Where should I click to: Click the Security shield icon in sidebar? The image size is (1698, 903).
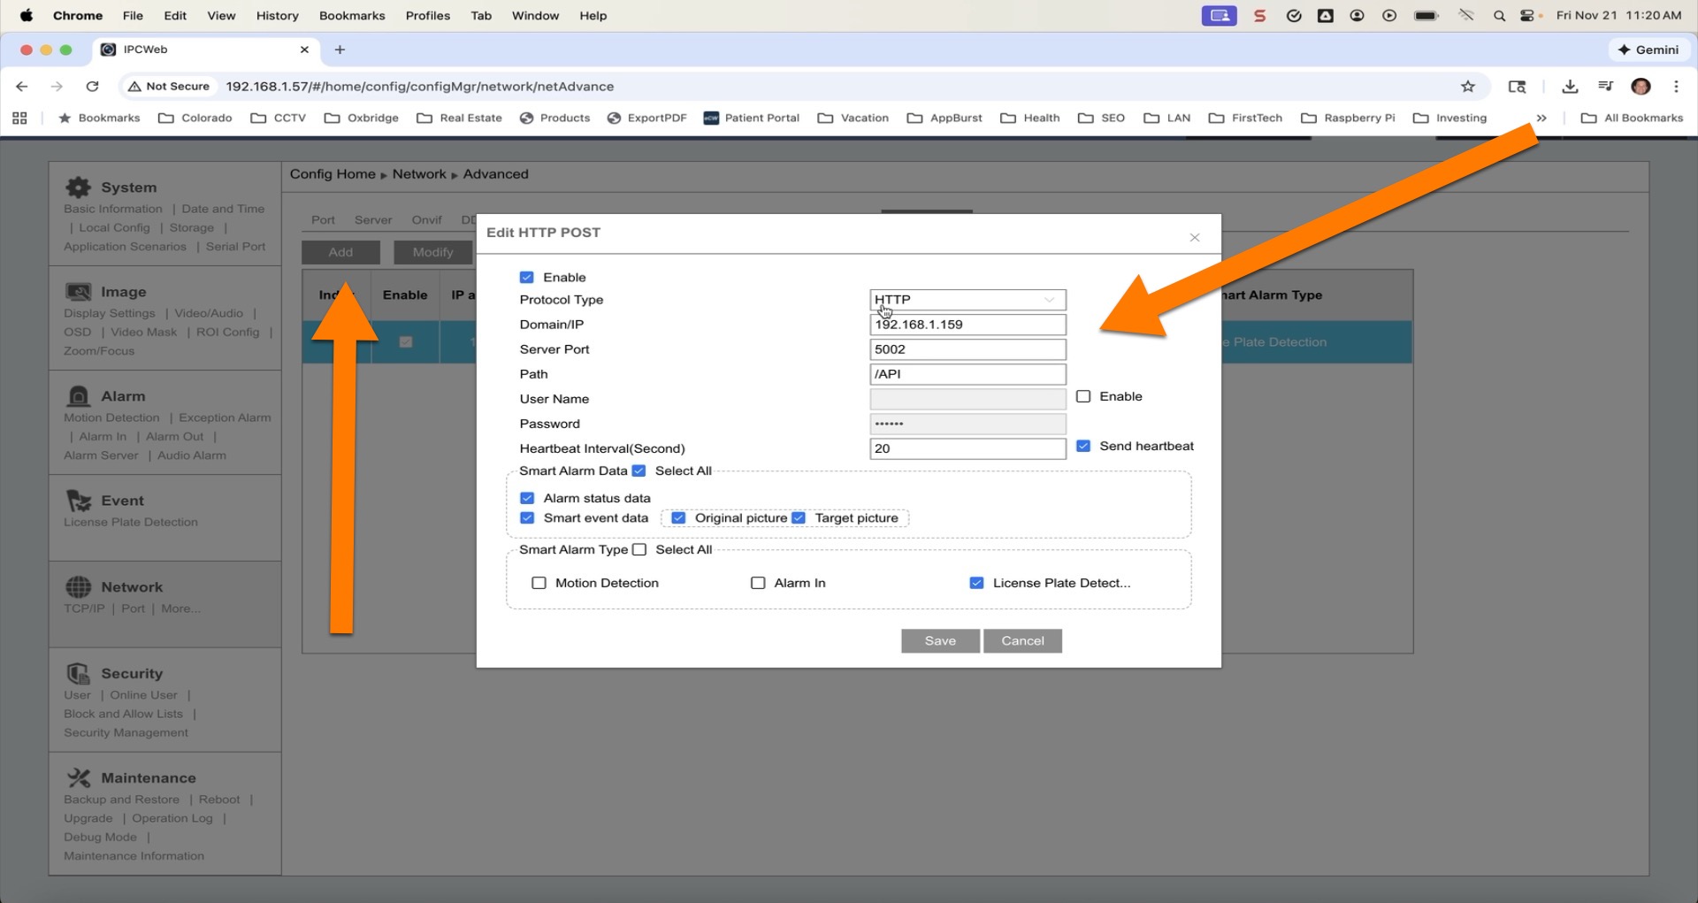(x=79, y=674)
